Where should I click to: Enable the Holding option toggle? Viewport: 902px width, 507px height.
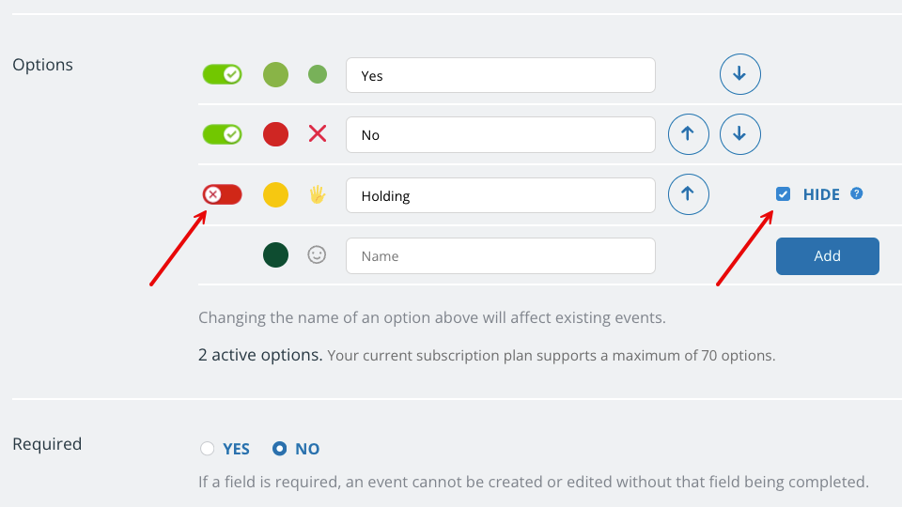tap(222, 195)
